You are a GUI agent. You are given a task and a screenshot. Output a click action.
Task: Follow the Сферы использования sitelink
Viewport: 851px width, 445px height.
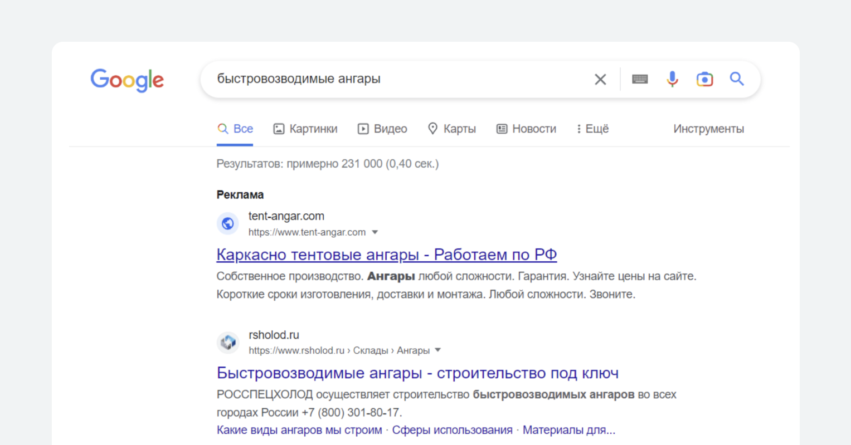click(452, 430)
